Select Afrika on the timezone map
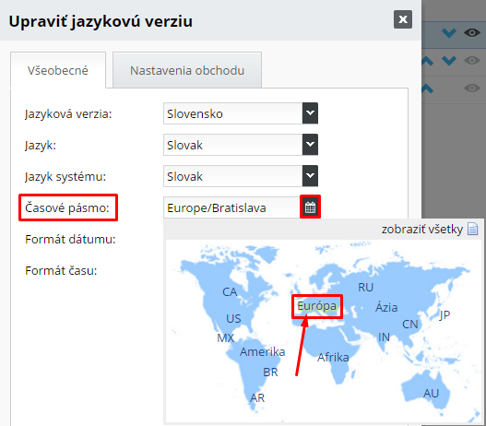Screen dimensions: 486x426 333,357
